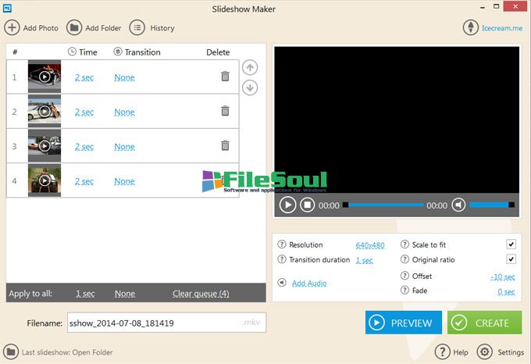Click the Help question mark icon
Viewport: 531px width, 364px height.
442,352
